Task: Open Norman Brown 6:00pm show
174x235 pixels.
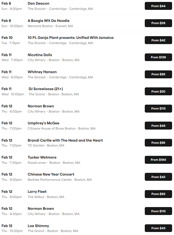Action: point(41,106)
